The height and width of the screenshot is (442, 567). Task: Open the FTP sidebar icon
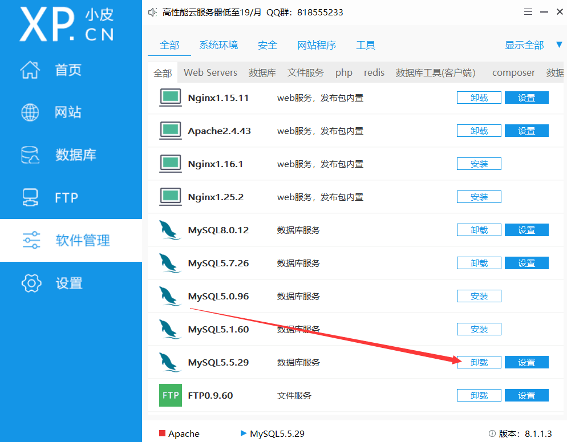30,197
